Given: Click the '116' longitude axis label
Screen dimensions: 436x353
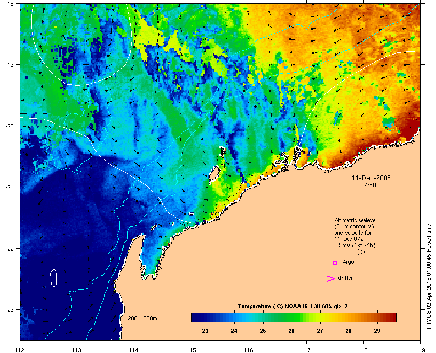Looking at the screenshot, I should tap(249, 350).
